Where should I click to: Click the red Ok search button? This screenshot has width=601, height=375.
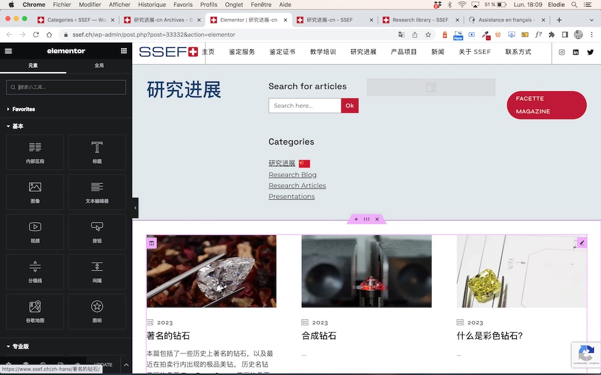(x=350, y=106)
